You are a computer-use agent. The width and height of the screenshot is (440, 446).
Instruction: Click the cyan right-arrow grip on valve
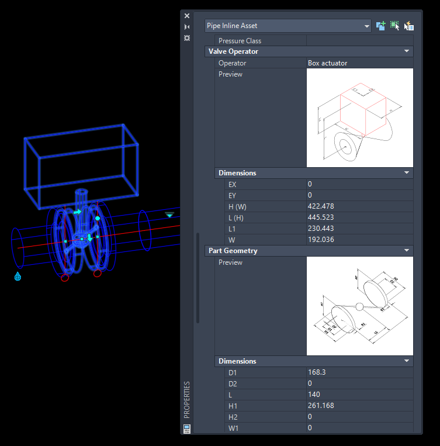click(x=77, y=212)
